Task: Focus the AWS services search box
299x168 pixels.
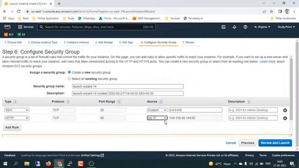Action: (x=96, y=27)
